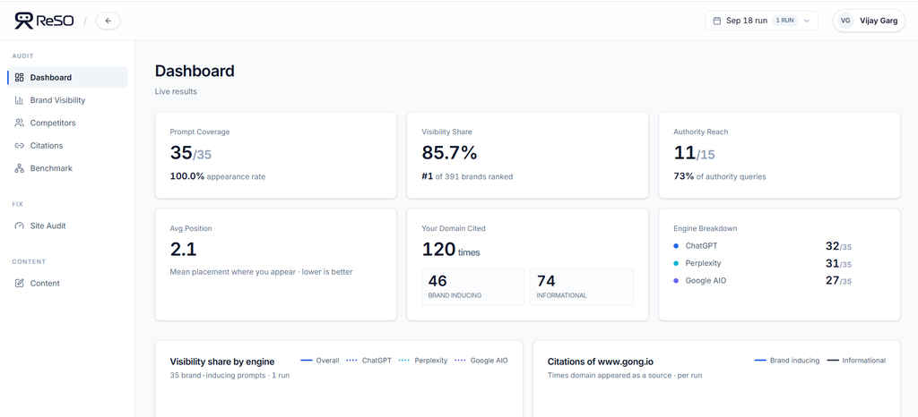Toggle Google AIO series in chart legend

(481, 361)
